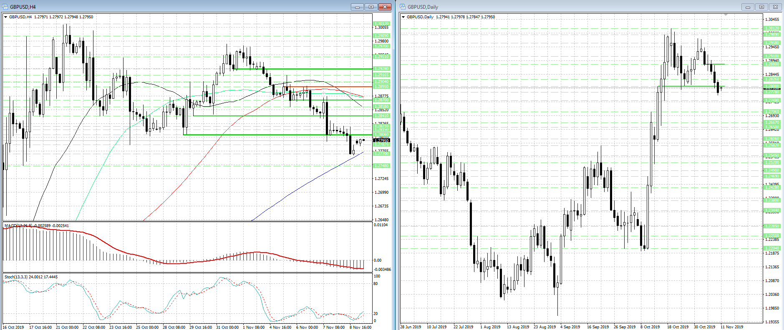Screen dimensions: 784x330
Task: Close the GBPUSD,H4 chart window
Action: point(384,7)
